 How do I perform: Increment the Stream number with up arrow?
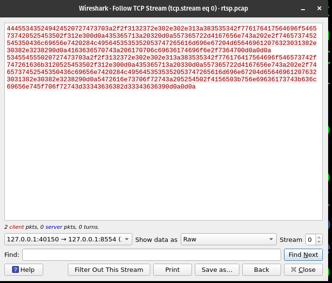point(318,237)
